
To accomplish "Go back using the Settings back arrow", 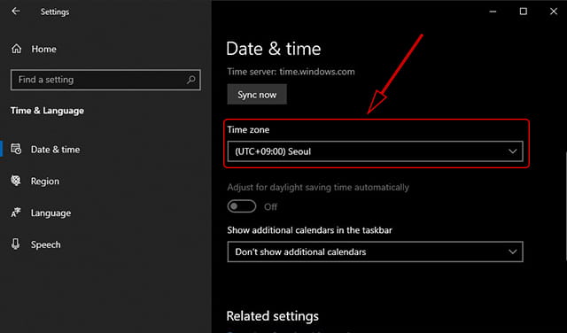I will 16,12.
